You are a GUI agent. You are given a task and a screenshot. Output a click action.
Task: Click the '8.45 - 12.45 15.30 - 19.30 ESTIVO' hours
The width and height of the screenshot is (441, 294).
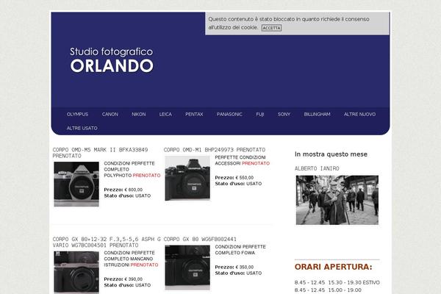(x=337, y=282)
